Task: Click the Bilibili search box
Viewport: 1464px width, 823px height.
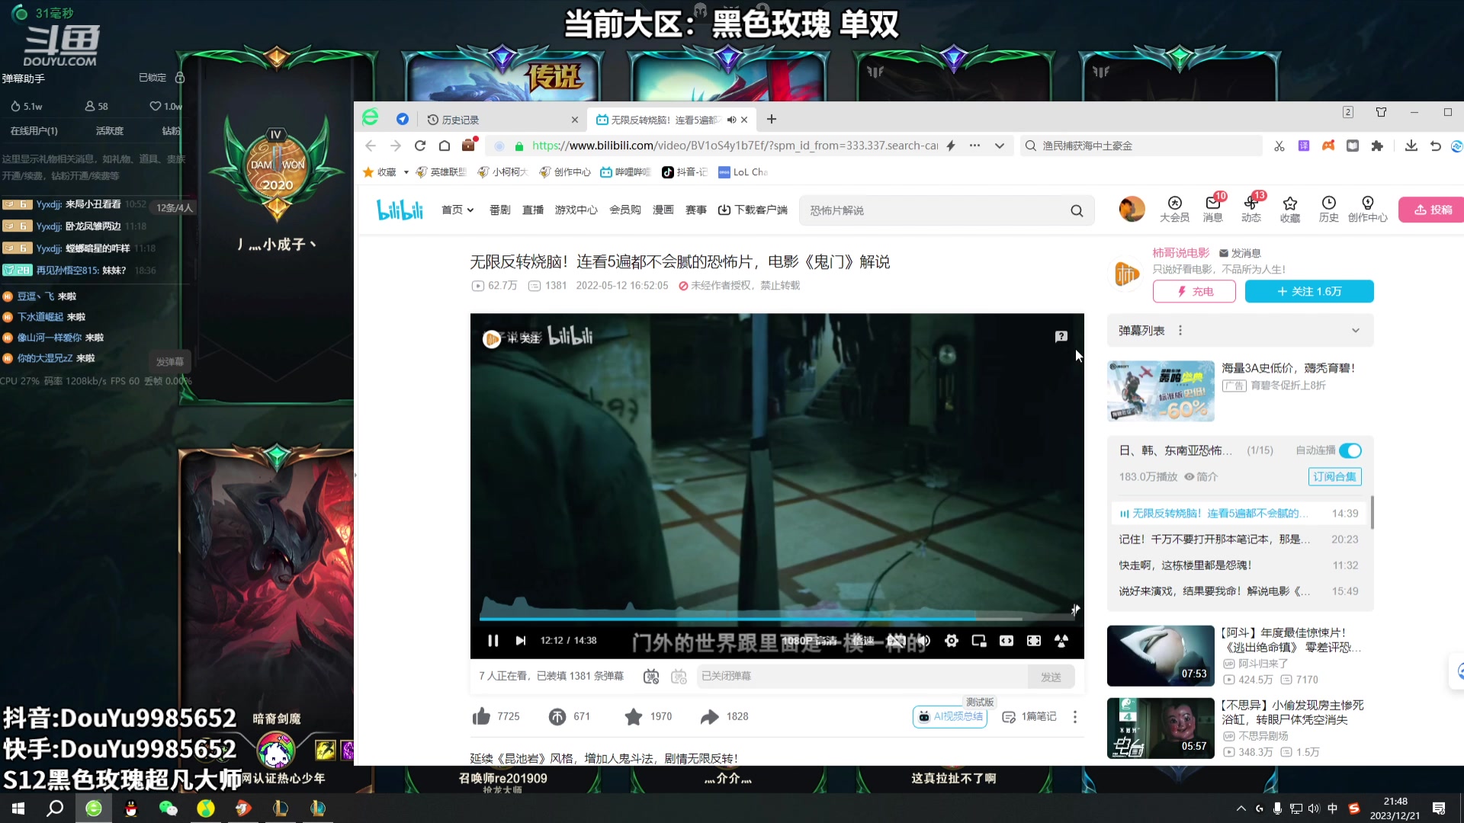Action: [934, 210]
